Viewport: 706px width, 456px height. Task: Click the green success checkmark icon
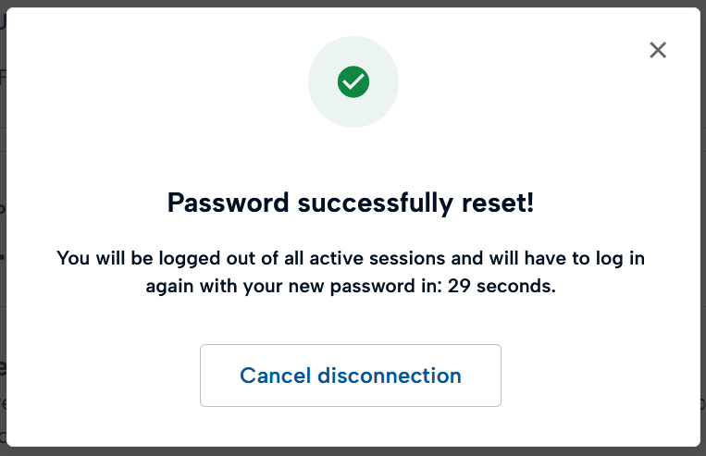[x=353, y=82]
